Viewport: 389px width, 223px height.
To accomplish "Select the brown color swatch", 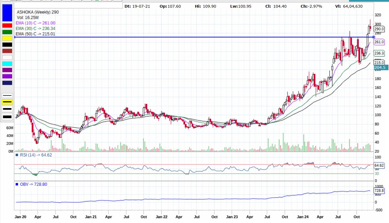I will pyautogui.click(x=7, y=51).
